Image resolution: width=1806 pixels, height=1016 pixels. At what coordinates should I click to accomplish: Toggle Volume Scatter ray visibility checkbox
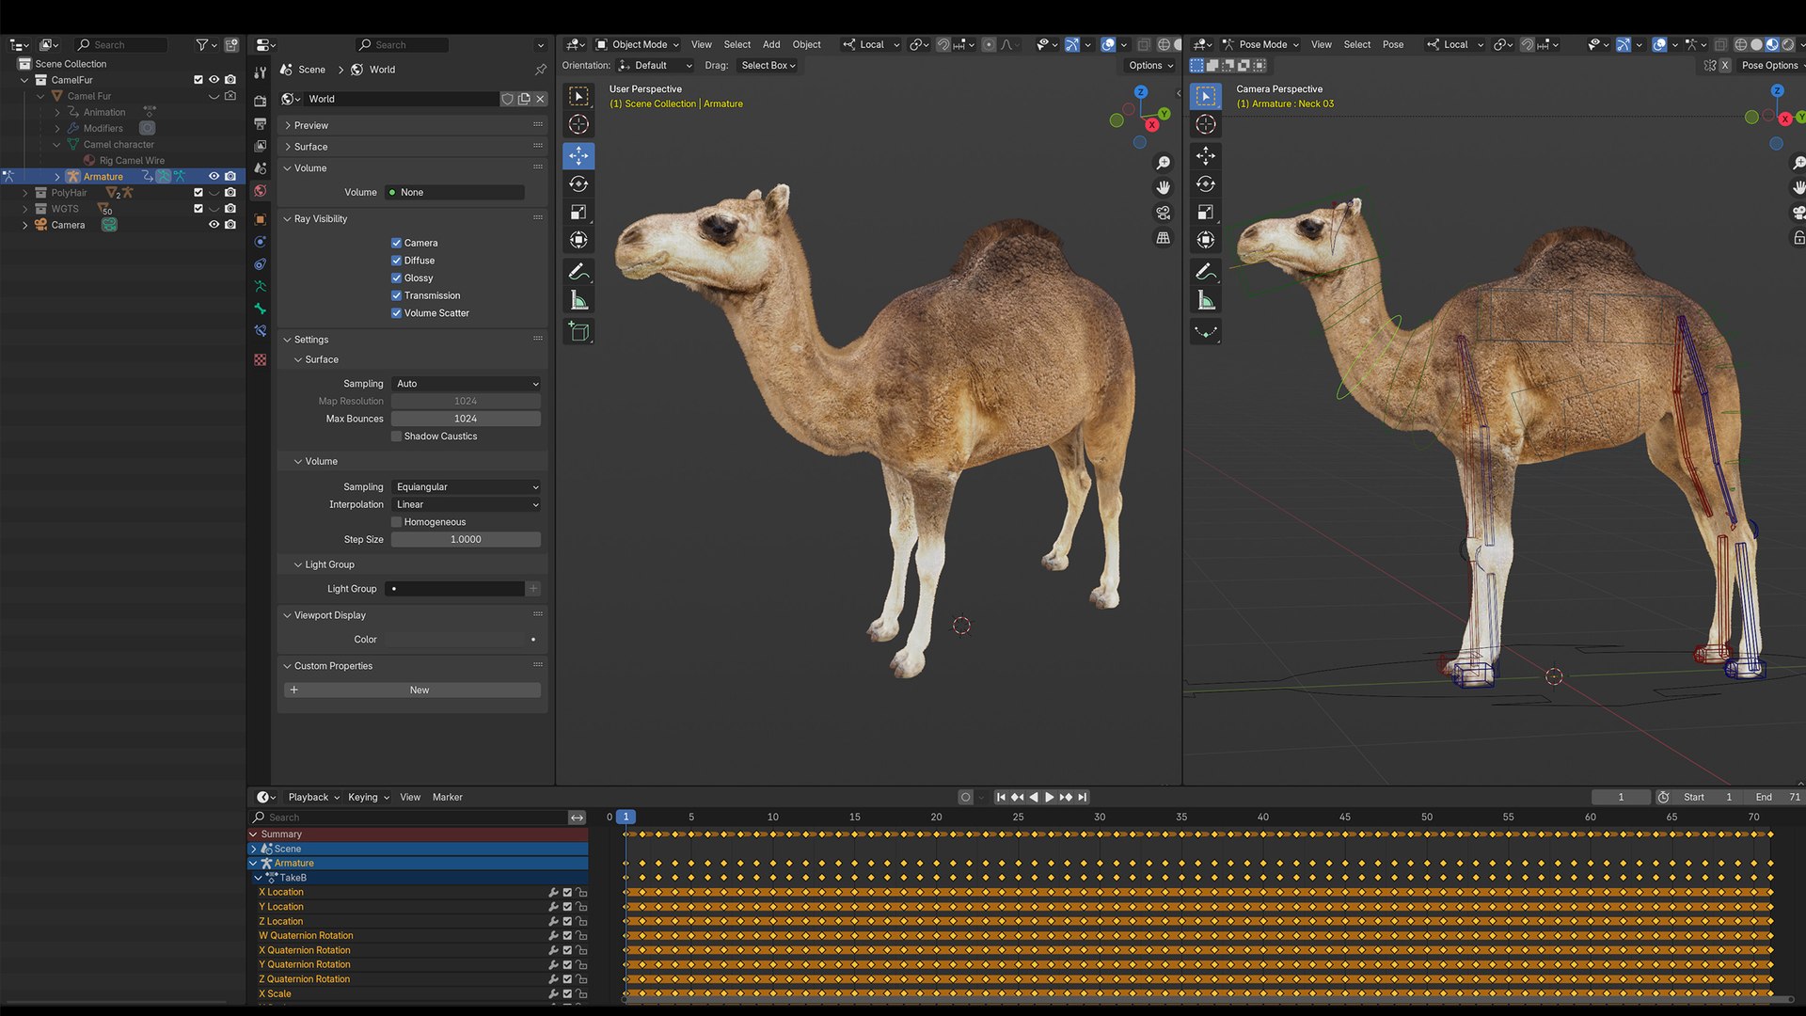click(396, 313)
